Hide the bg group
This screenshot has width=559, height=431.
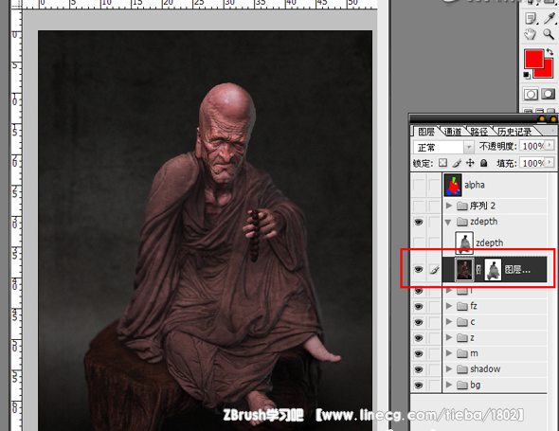(419, 385)
